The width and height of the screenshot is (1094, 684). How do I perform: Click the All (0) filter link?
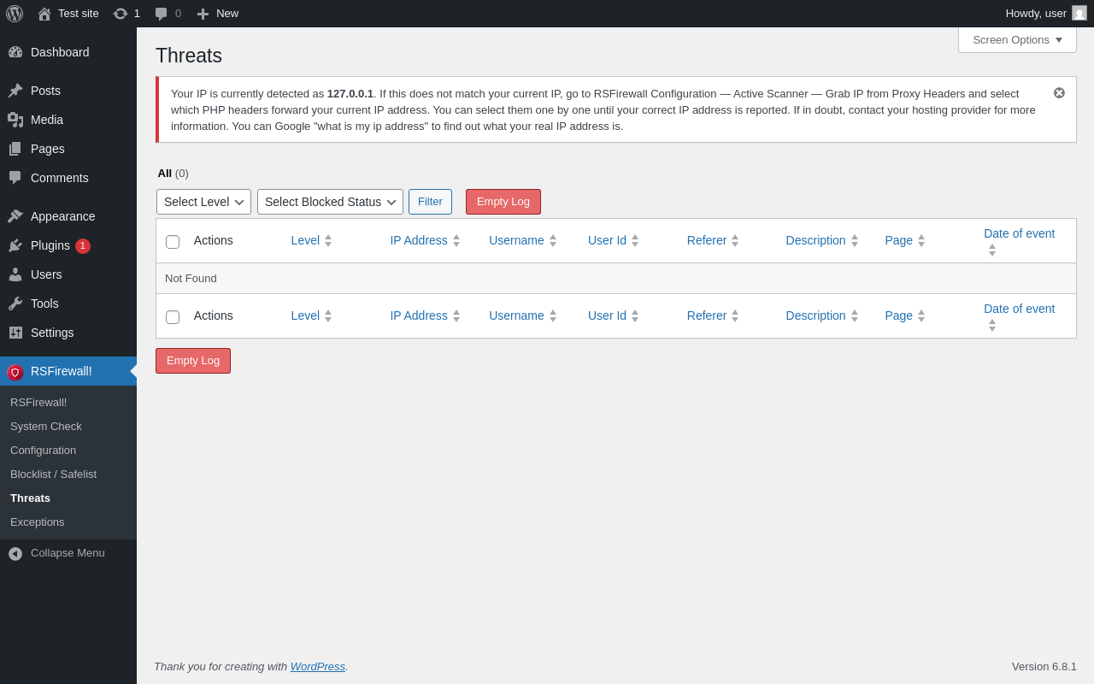pos(173,173)
